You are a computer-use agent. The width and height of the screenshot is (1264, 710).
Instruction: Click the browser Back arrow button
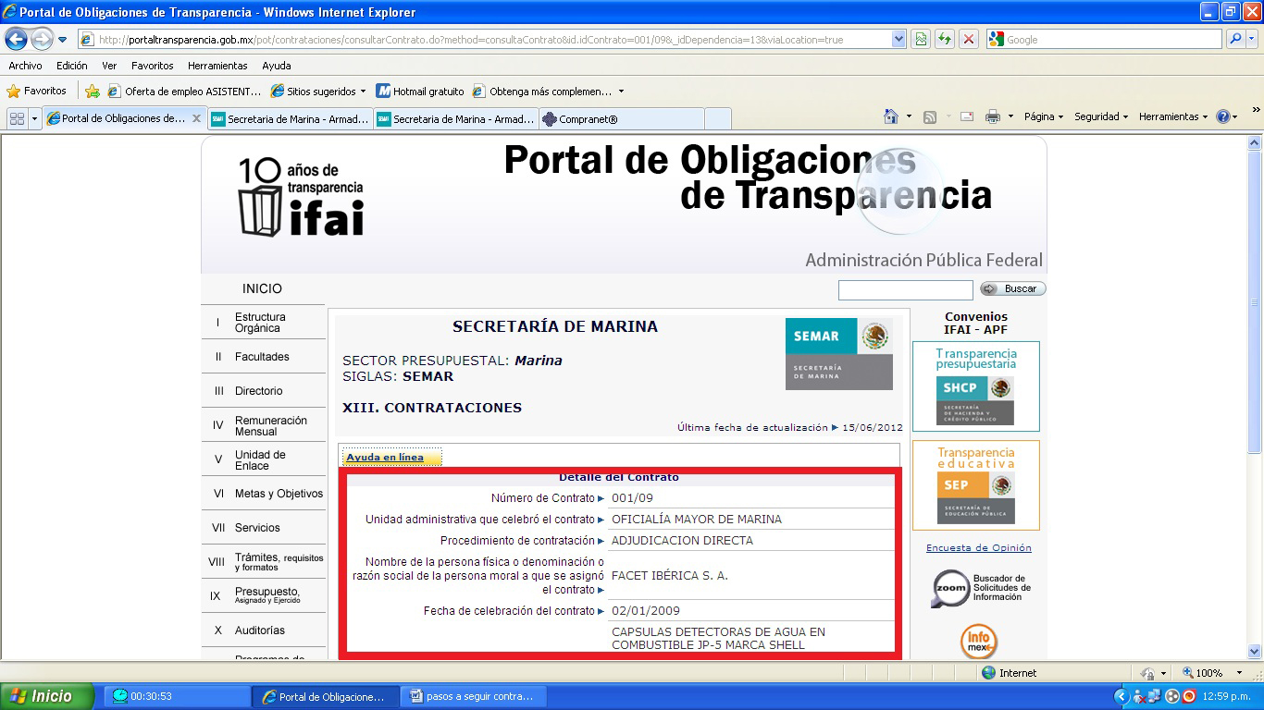17,40
